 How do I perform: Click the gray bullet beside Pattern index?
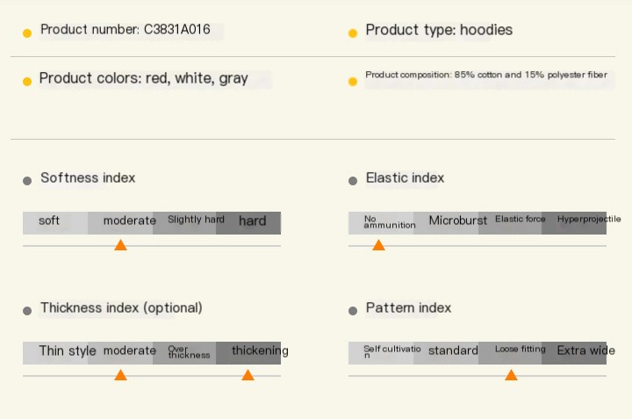(x=353, y=310)
